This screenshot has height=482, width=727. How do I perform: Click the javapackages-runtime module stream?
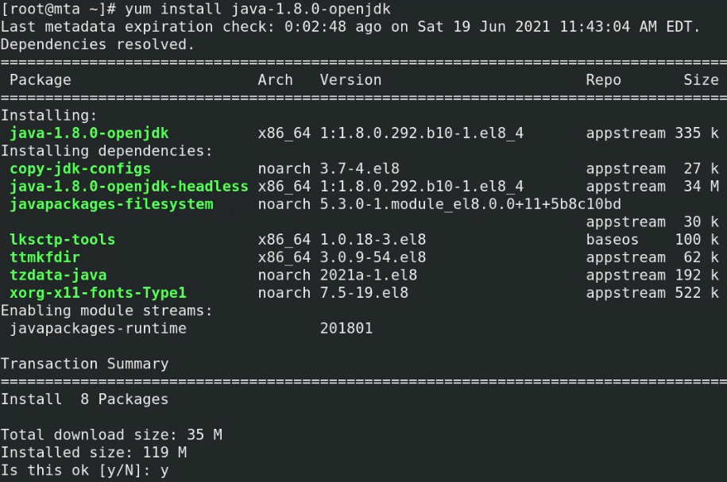tap(98, 329)
